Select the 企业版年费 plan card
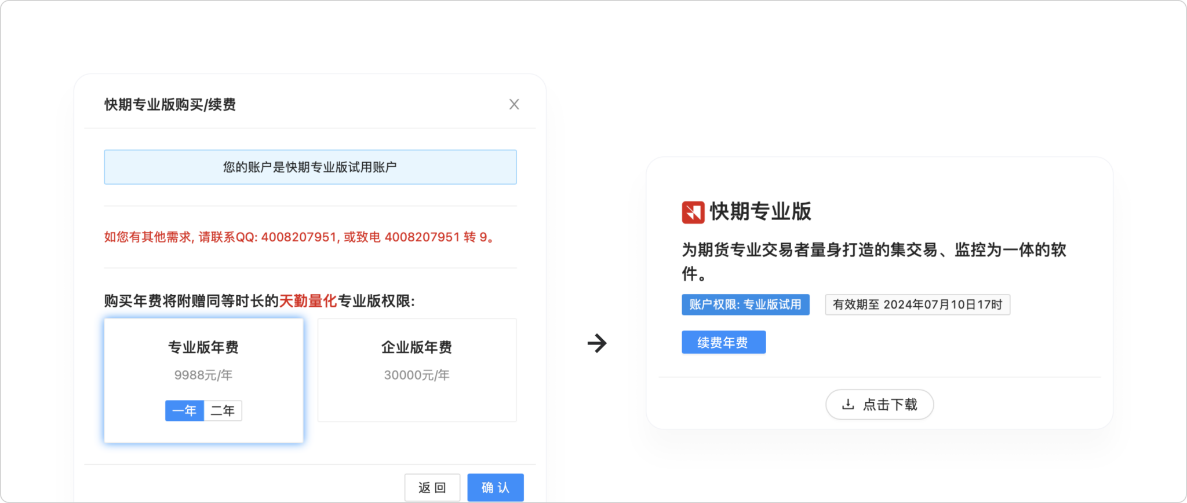 [x=417, y=370]
